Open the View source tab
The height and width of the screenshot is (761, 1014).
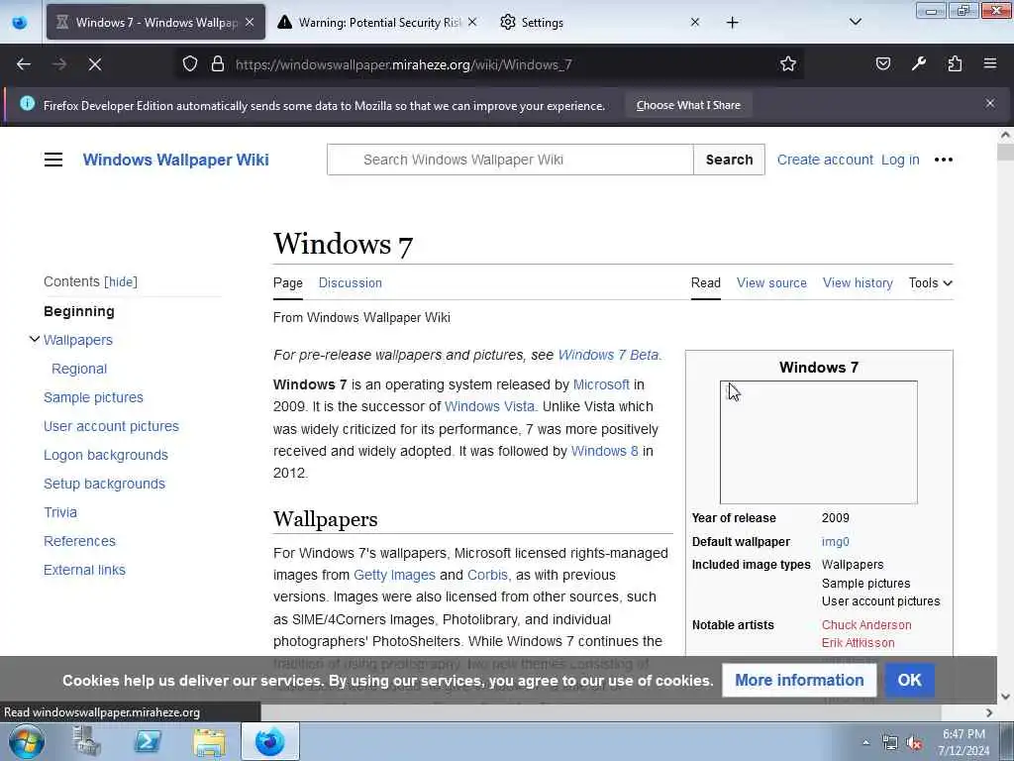coord(771,282)
